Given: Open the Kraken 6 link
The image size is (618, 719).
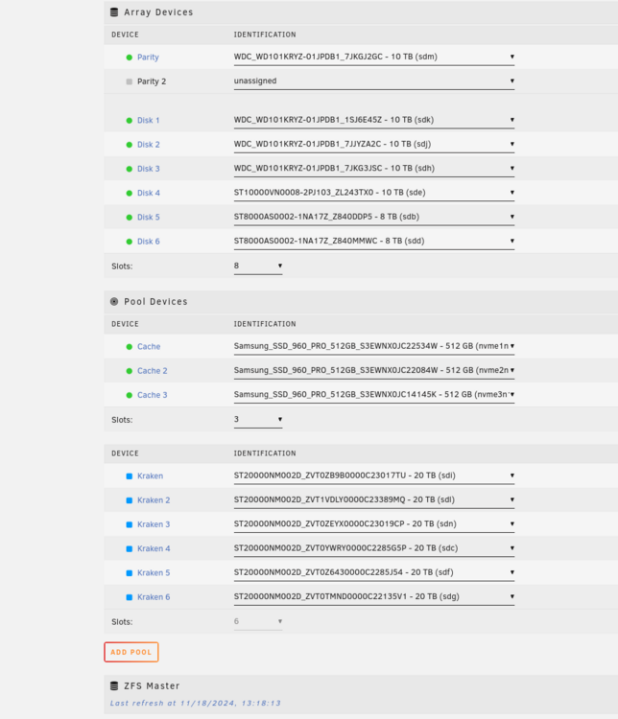Looking at the screenshot, I should (x=154, y=597).
